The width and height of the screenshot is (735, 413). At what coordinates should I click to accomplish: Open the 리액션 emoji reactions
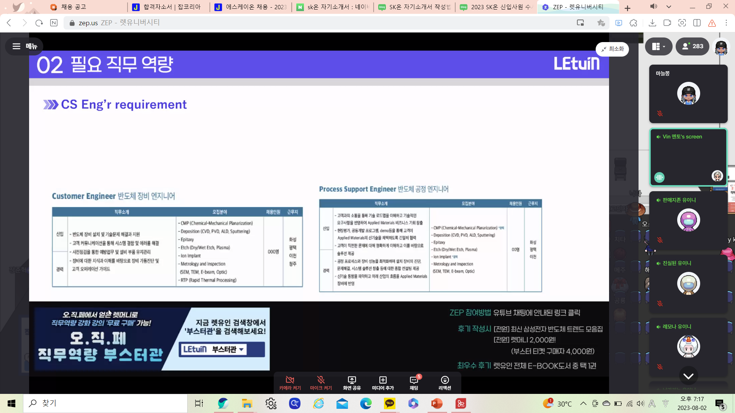(x=444, y=383)
